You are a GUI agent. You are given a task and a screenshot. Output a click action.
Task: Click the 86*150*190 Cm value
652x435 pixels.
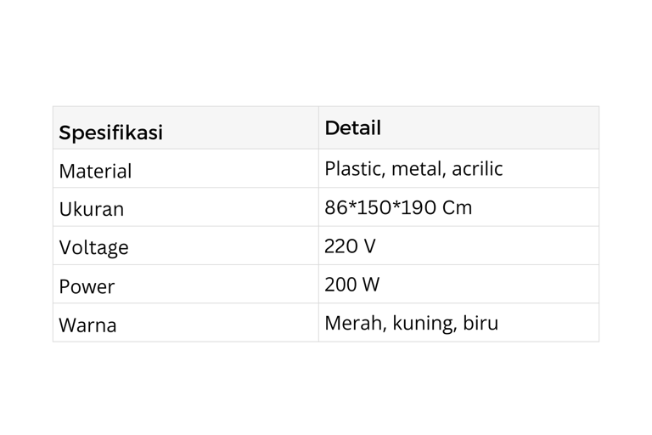tap(397, 207)
